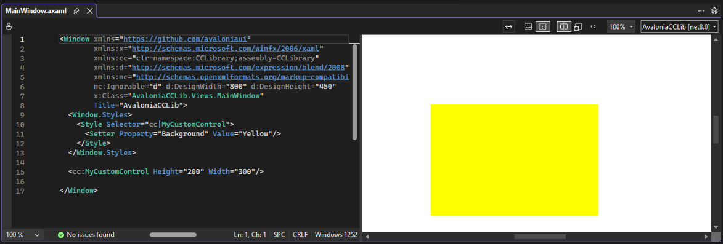Close the MainWindow.axaml tab
The height and width of the screenshot is (244, 723).
tap(90, 10)
